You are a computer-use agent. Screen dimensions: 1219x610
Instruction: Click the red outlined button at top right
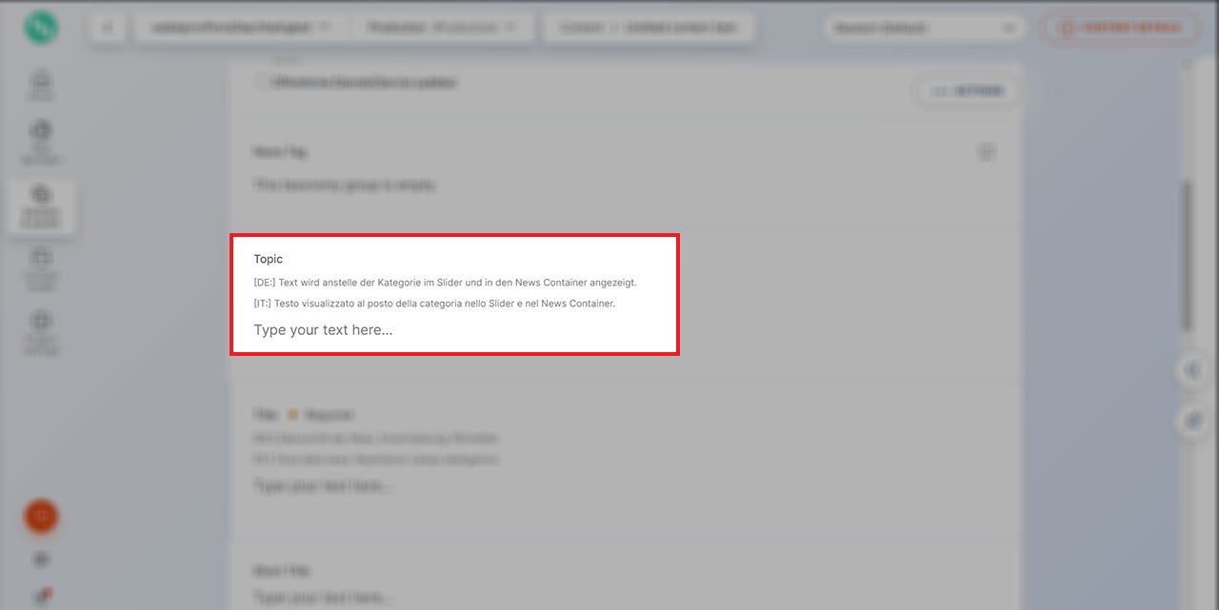point(1120,29)
